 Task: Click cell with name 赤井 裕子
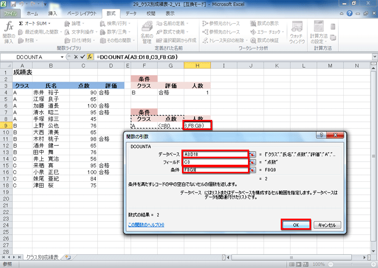51,93
